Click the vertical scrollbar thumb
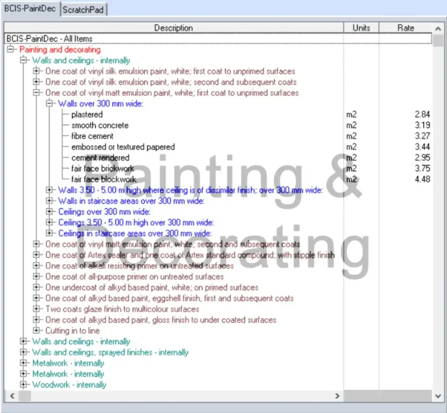 pyautogui.click(x=438, y=40)
